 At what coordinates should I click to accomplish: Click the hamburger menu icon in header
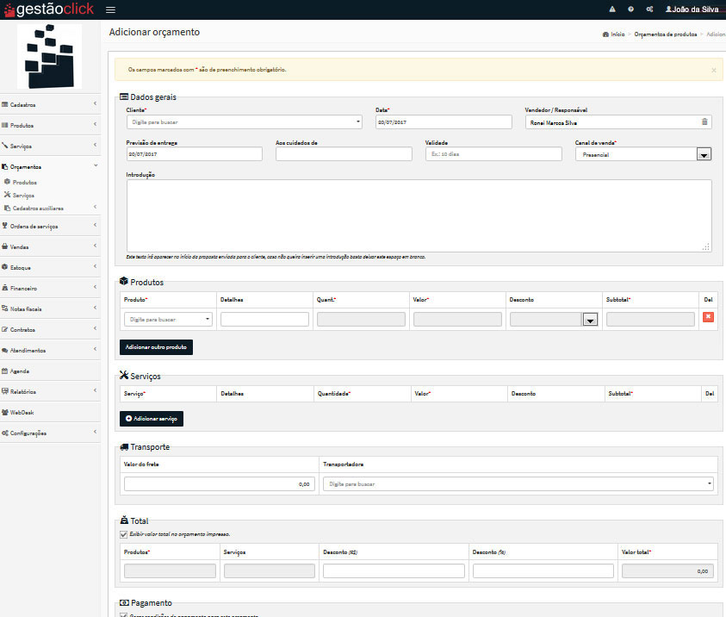(x=110, y=9)
